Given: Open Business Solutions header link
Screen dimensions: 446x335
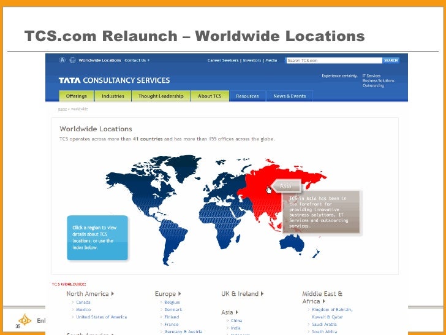Looking at the screenshot, I should pyautogui.click(x=379, y=80).
